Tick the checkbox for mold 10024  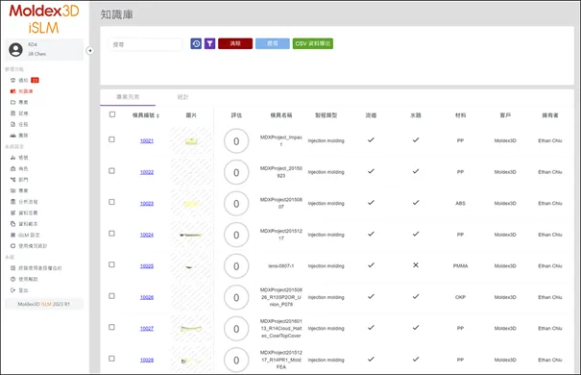tap(111, 234)
